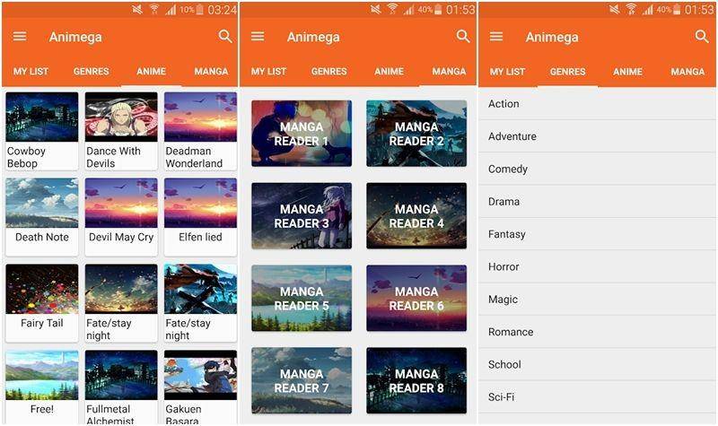The width and height of the screenshot is (718, 426).
Task: Open Free! anime card
Action: [41, 387]
